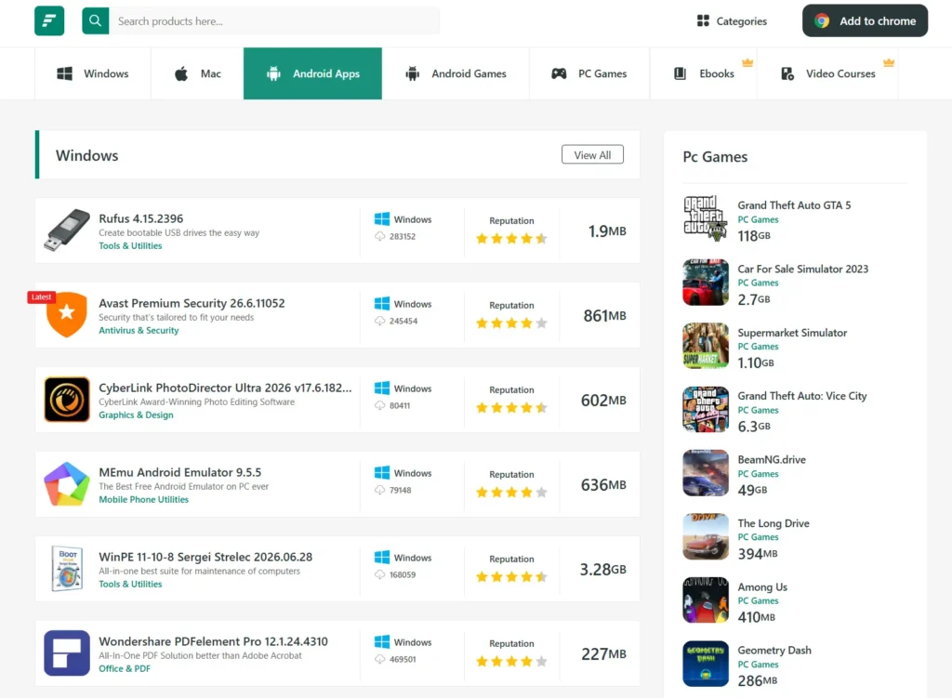952x698 pixels.
Task: Go to the PC Games tab
Action: 589,73
